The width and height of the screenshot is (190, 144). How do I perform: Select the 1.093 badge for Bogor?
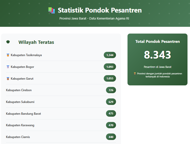click(110, 67)
